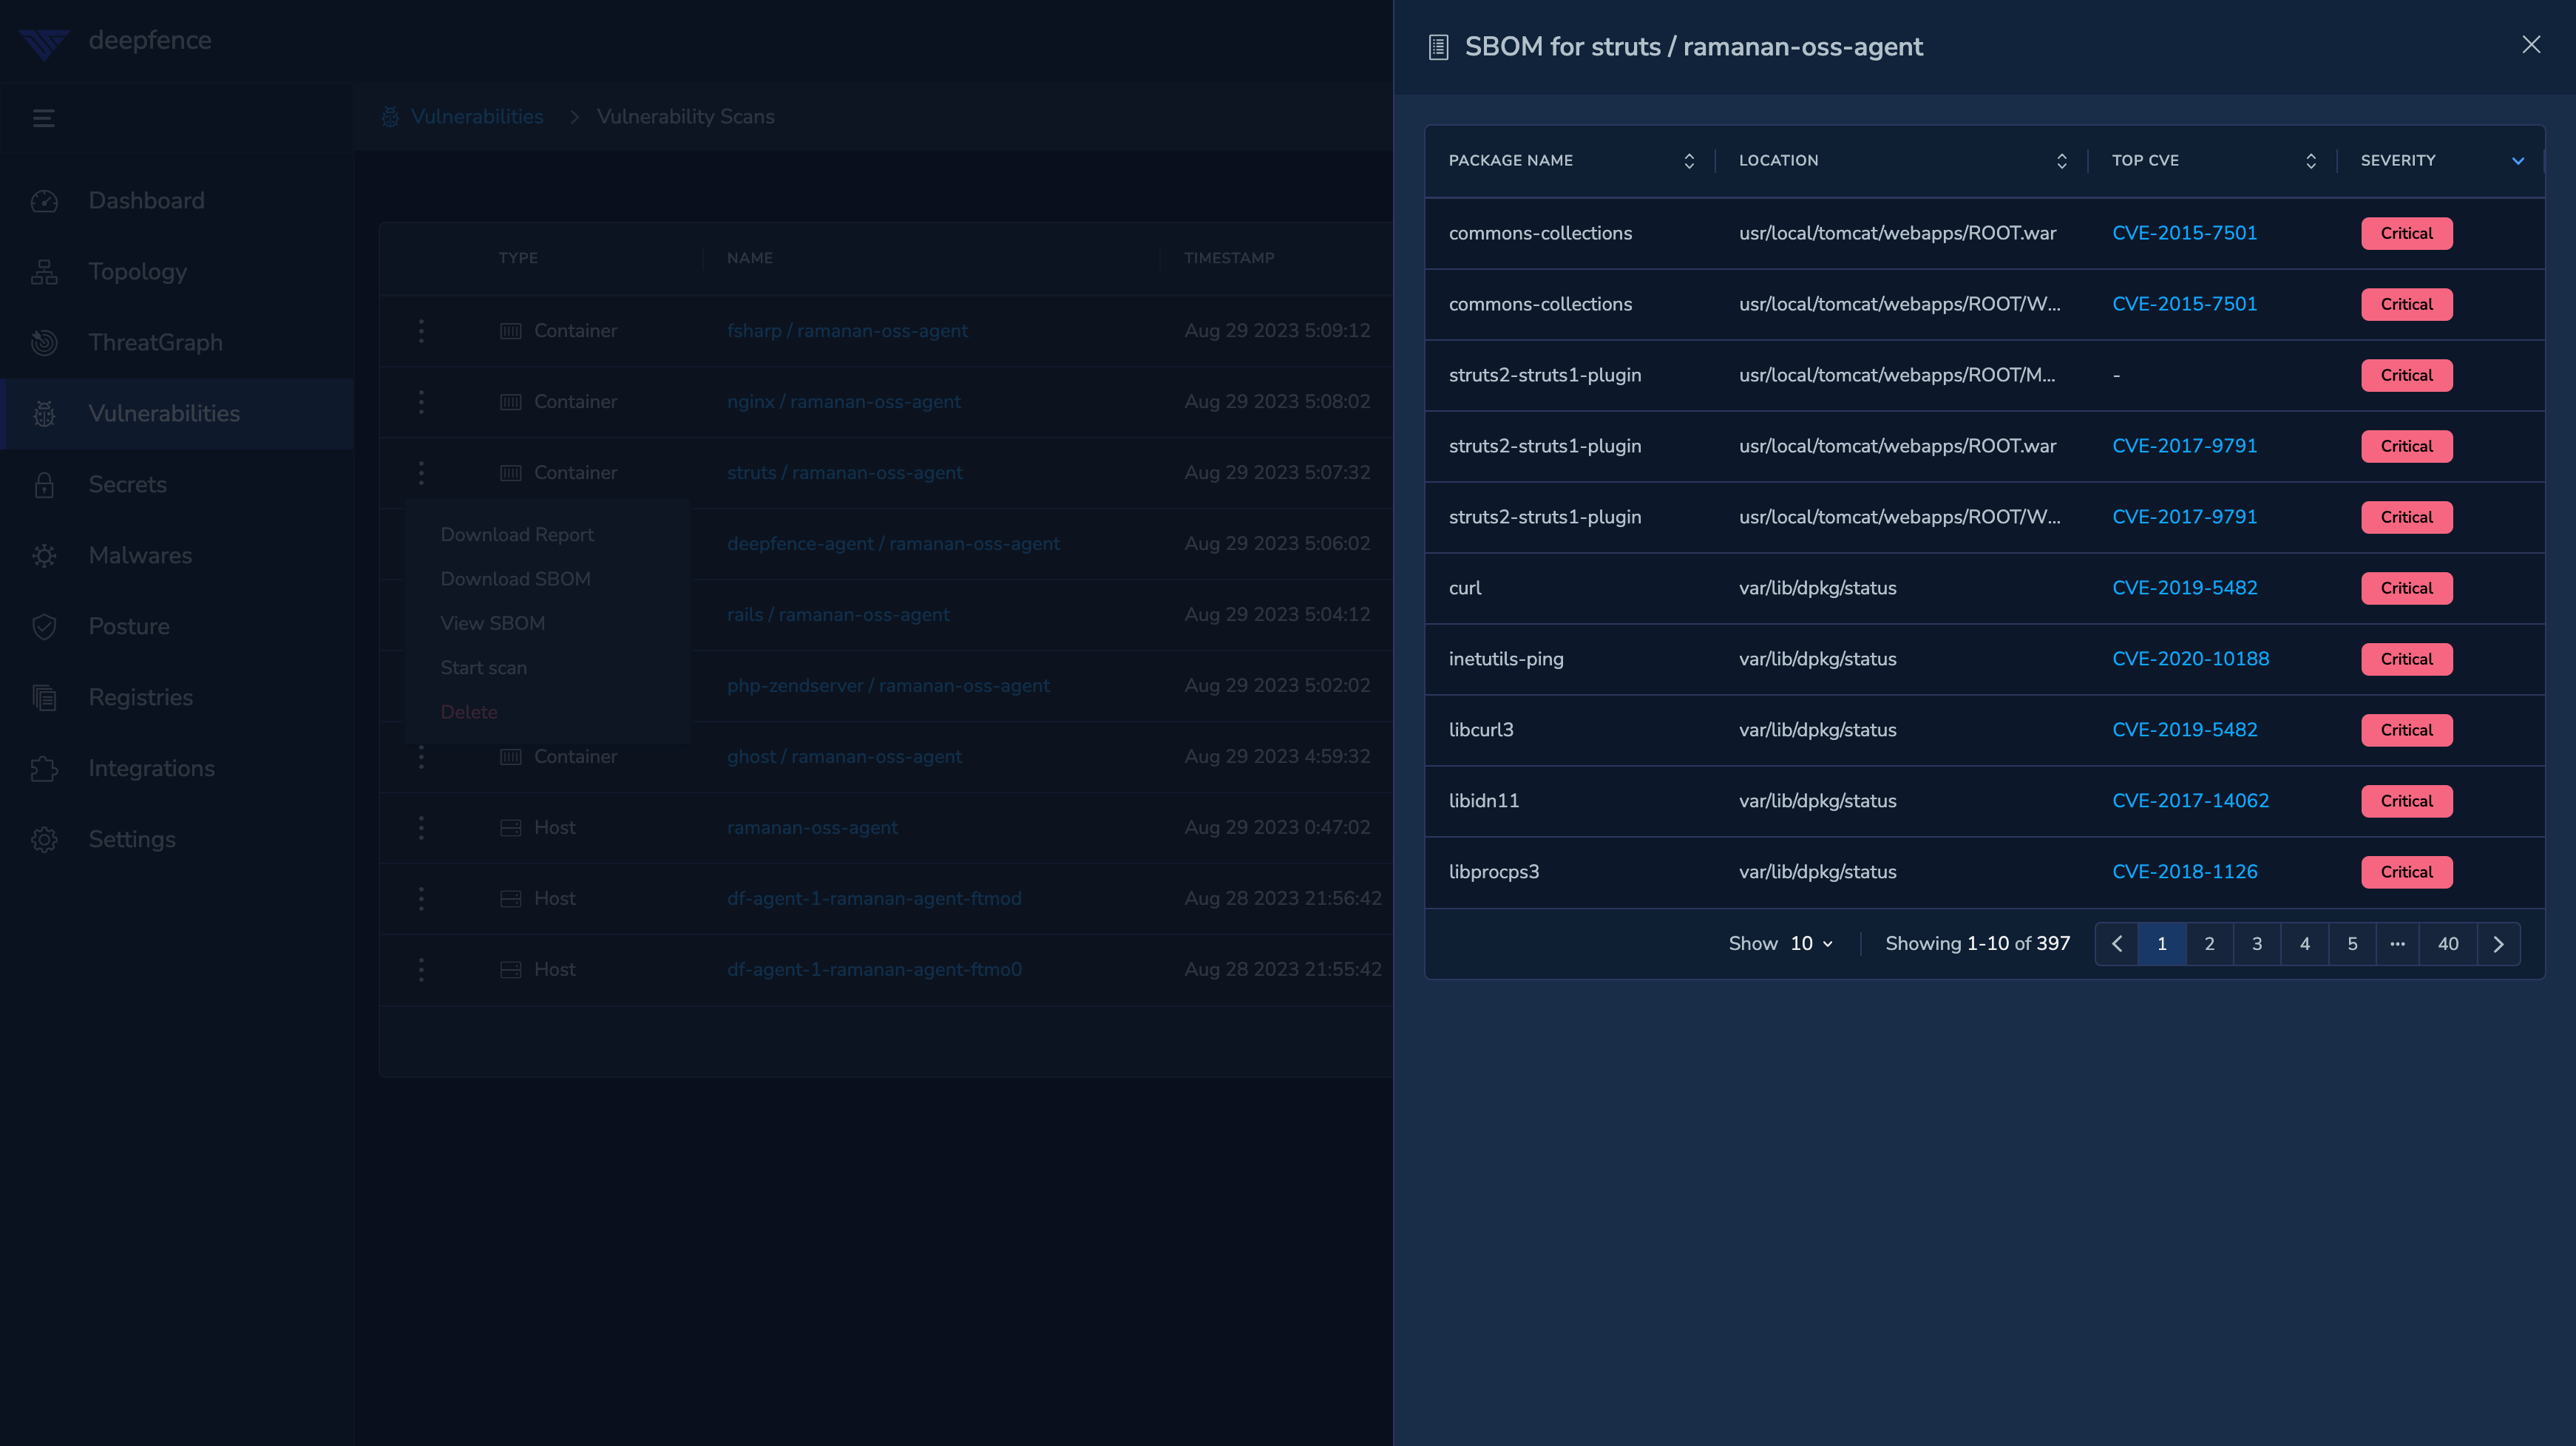The height and width of the screenshot is (1446, 2576).
Task: Open CVE-2017-14062 link for libidn11
Action: [x=2190, y=800]
